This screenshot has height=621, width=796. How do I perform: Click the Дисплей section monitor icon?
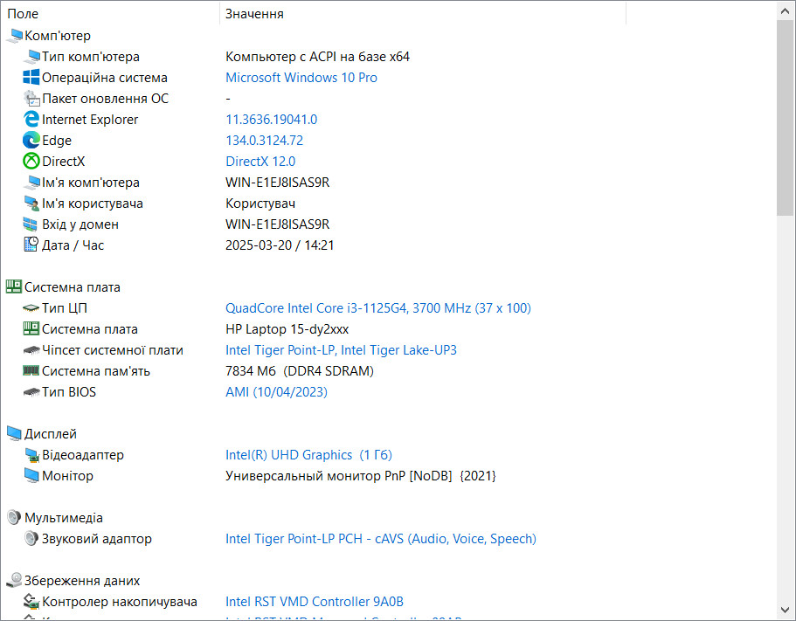point(14,433)
